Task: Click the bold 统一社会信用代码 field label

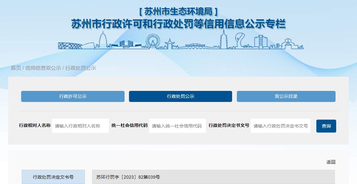Action: pyautogui.click(x=130, y=126)
